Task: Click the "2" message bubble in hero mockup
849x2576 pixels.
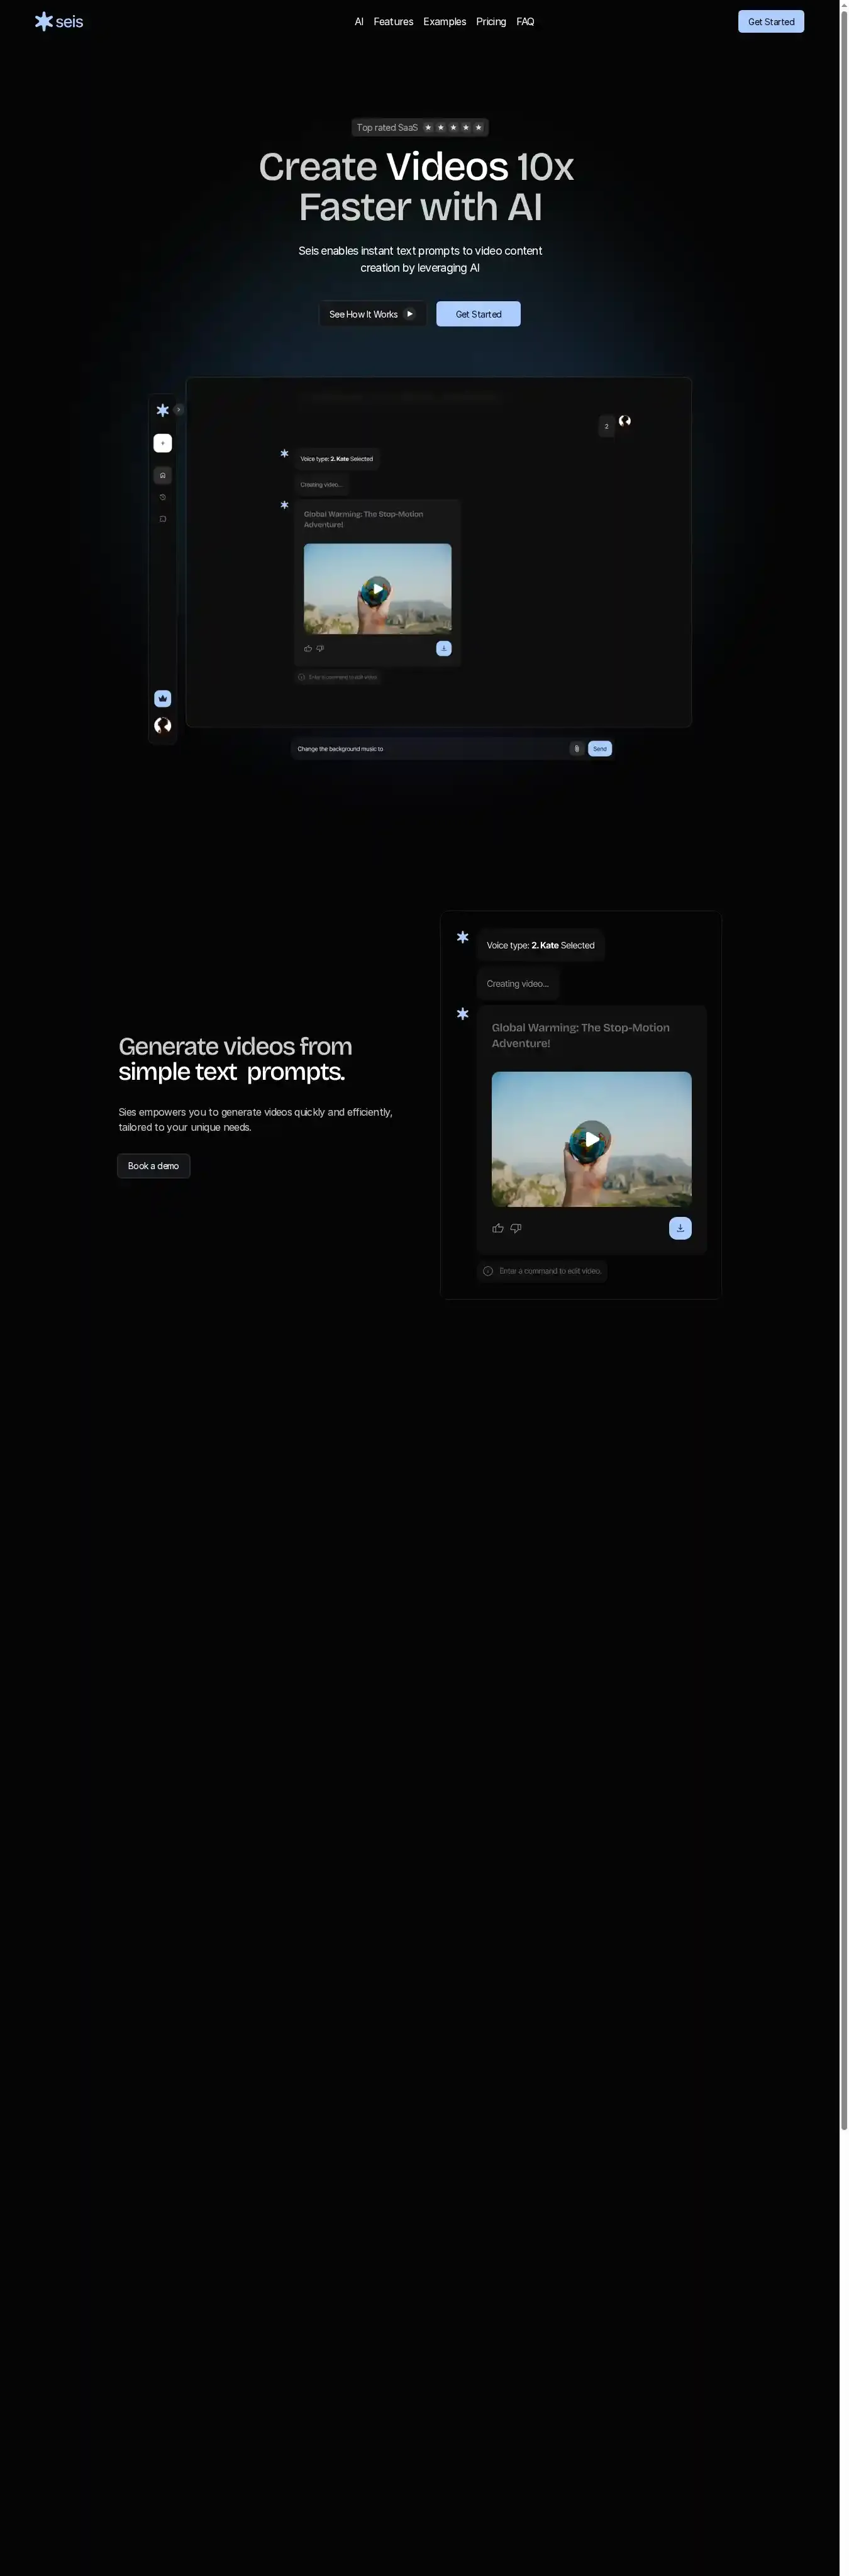Action: 606,426
